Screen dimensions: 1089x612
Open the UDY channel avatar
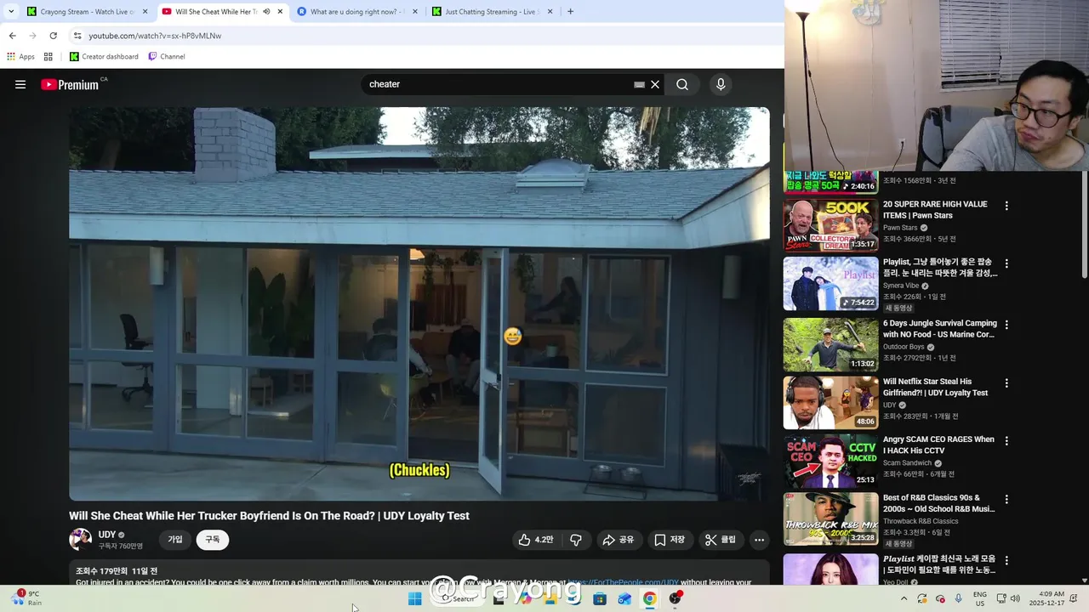pos(80,540)
